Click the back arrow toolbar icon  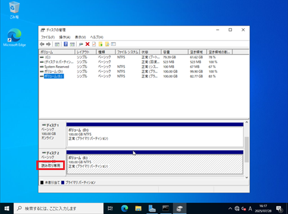pos(42,44)
